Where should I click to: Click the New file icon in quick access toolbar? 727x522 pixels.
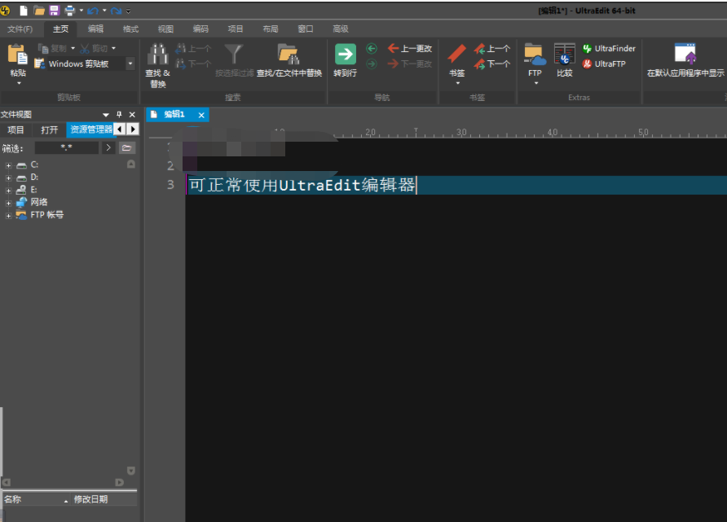[x=24, y=11]
